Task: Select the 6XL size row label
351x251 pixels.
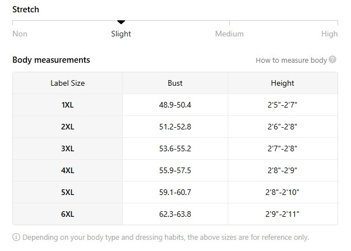Action: point(68,214)
